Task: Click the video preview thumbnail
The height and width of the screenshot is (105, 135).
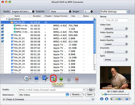Action: click(115, 78)
